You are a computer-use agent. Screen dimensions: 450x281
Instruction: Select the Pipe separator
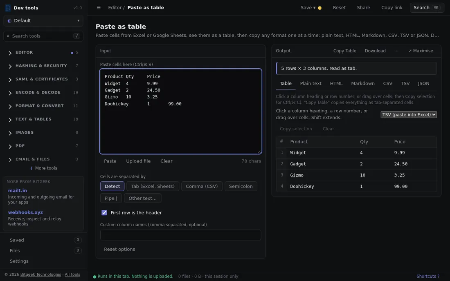[111, 198]
